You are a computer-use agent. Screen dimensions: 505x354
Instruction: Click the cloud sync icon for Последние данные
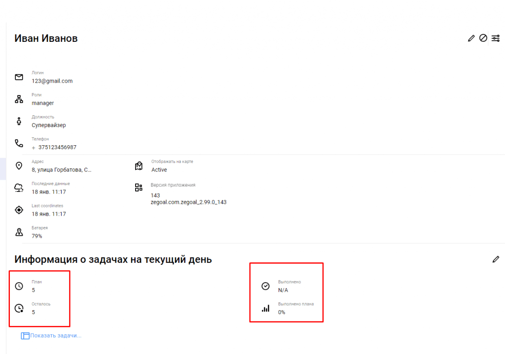pos(19,188)
